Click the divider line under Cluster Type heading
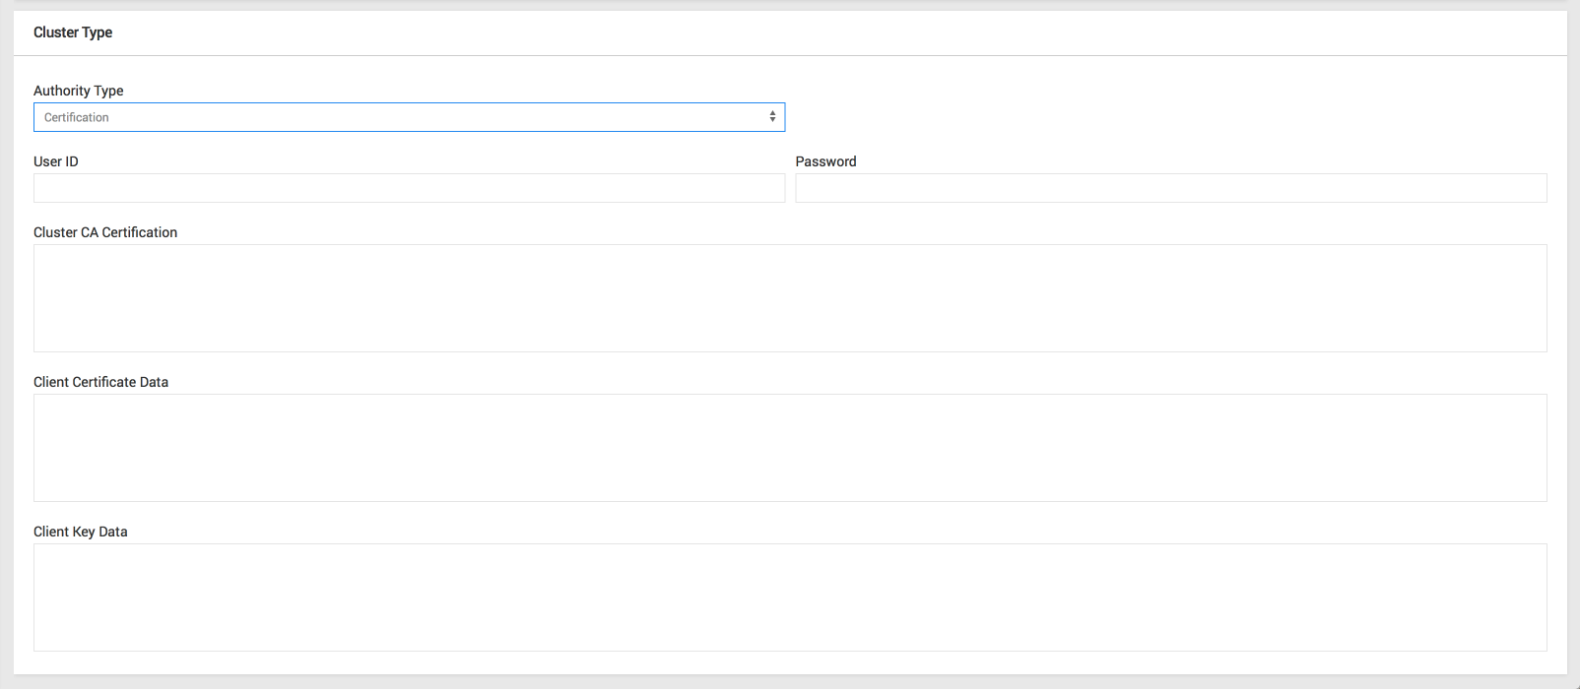This screenshot has width=1580, height=691. click(788, 55)
